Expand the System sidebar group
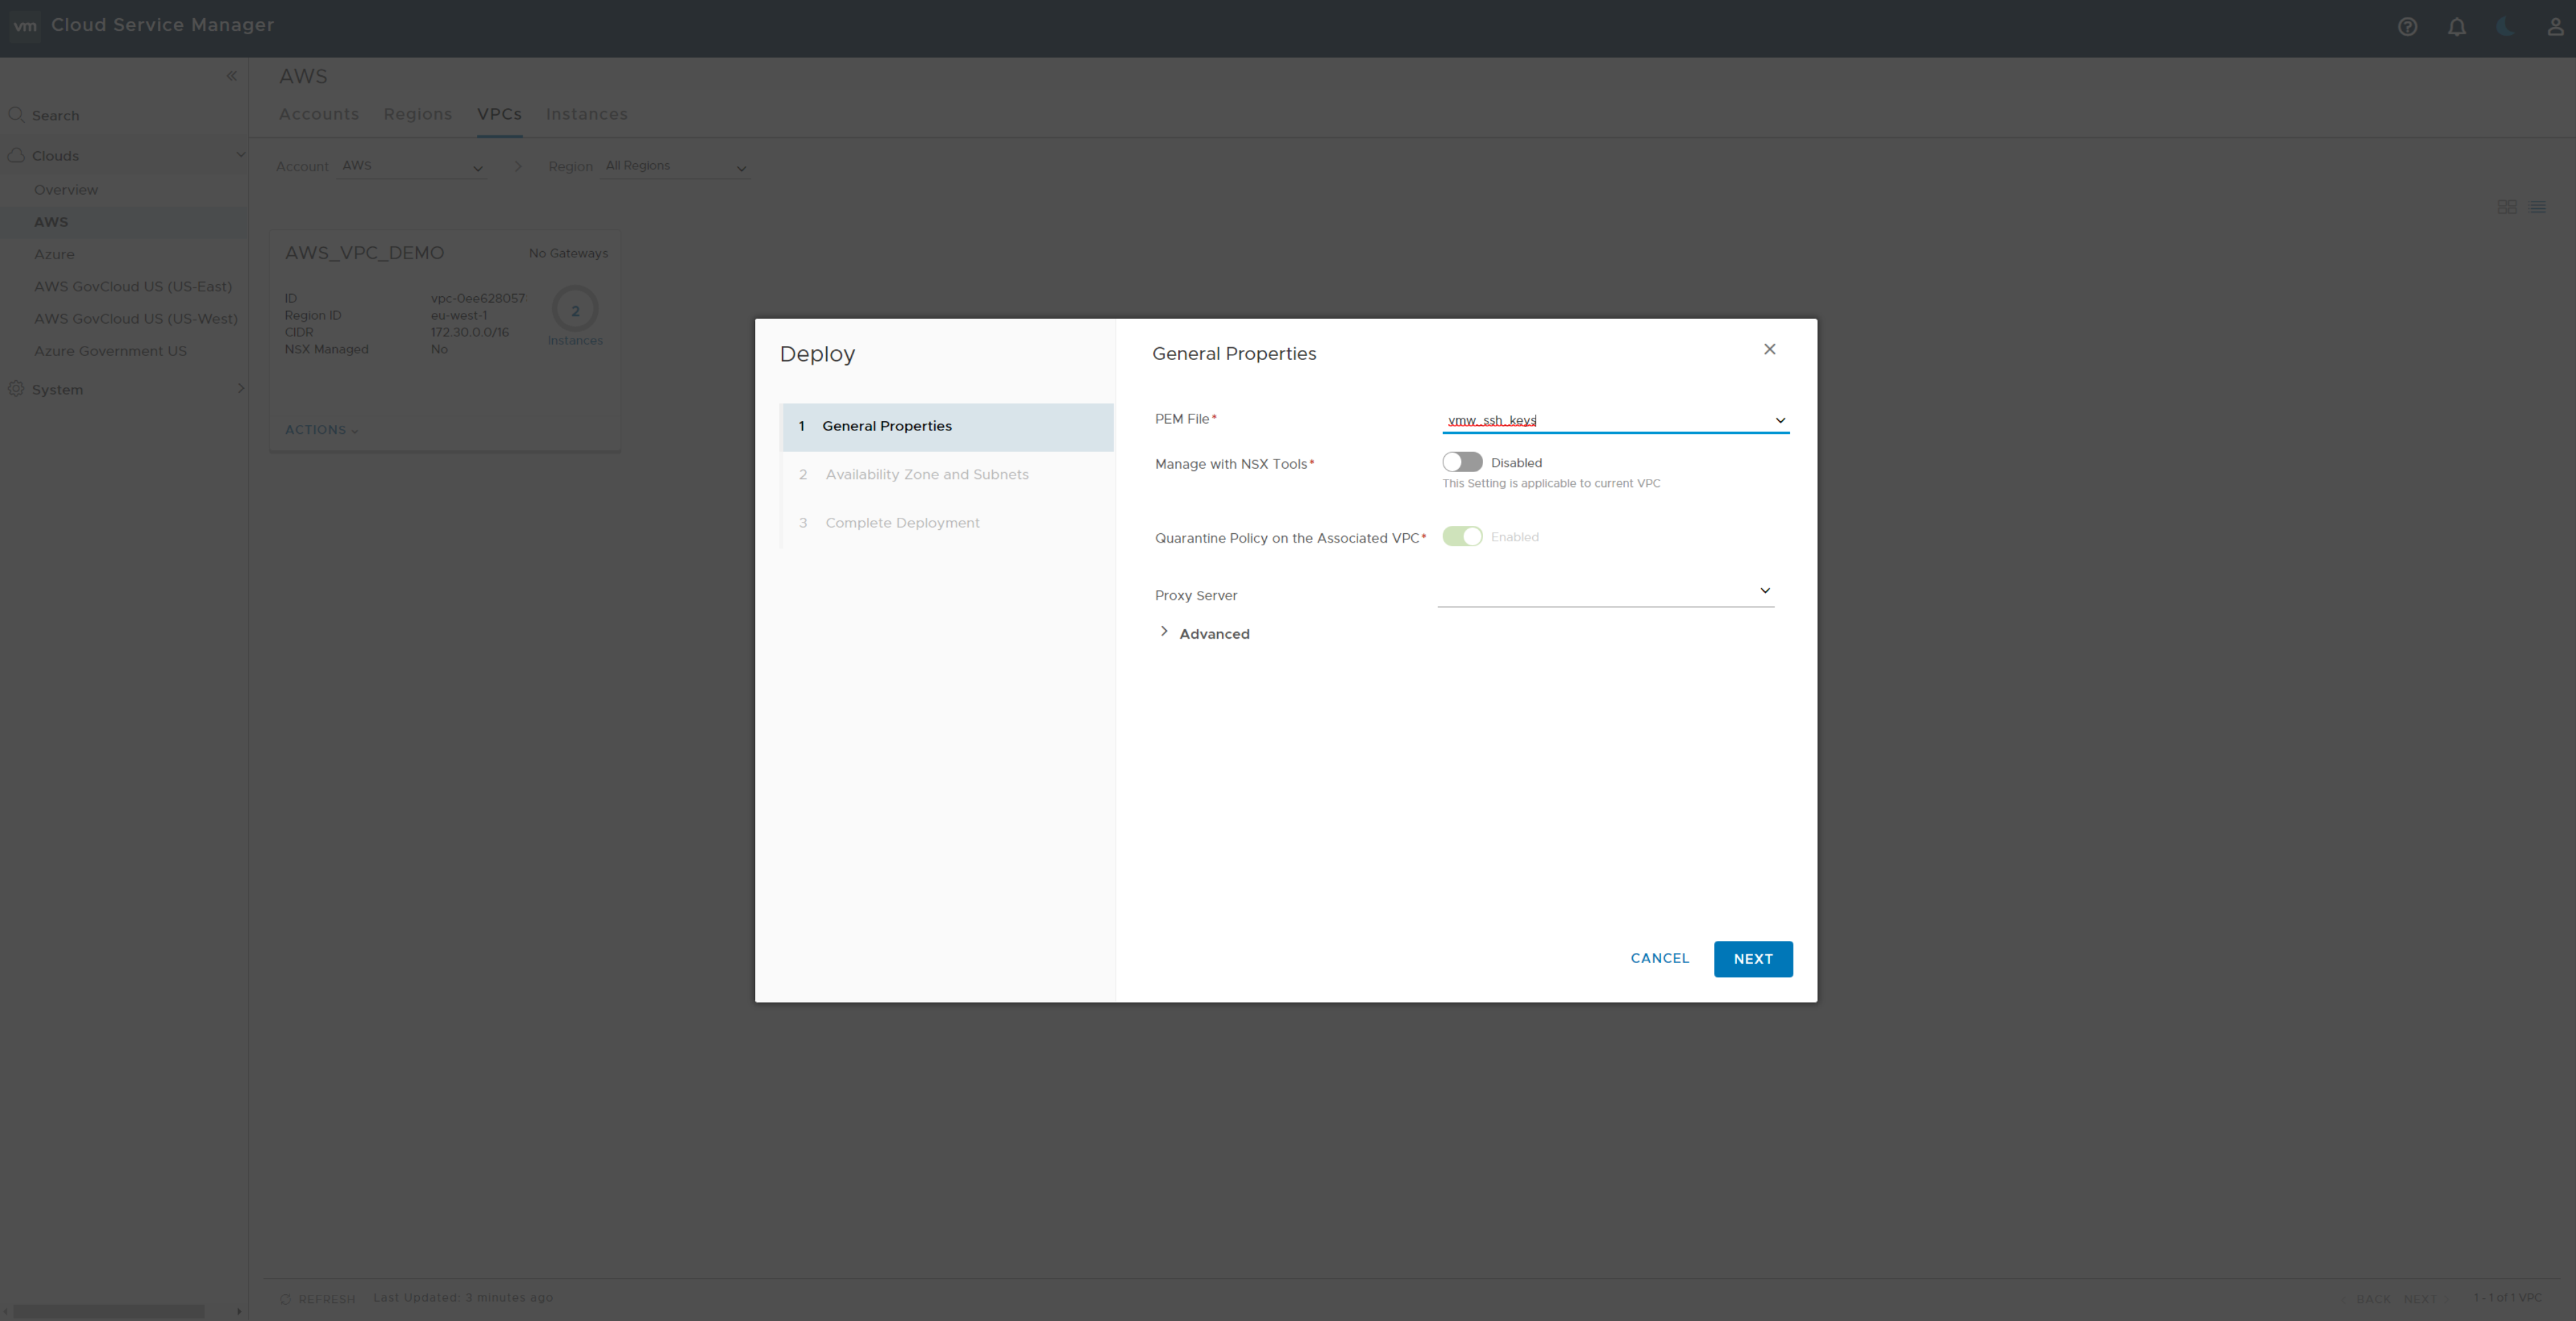This screenshot has height=1321, width=2576. (x=240, y=388)
